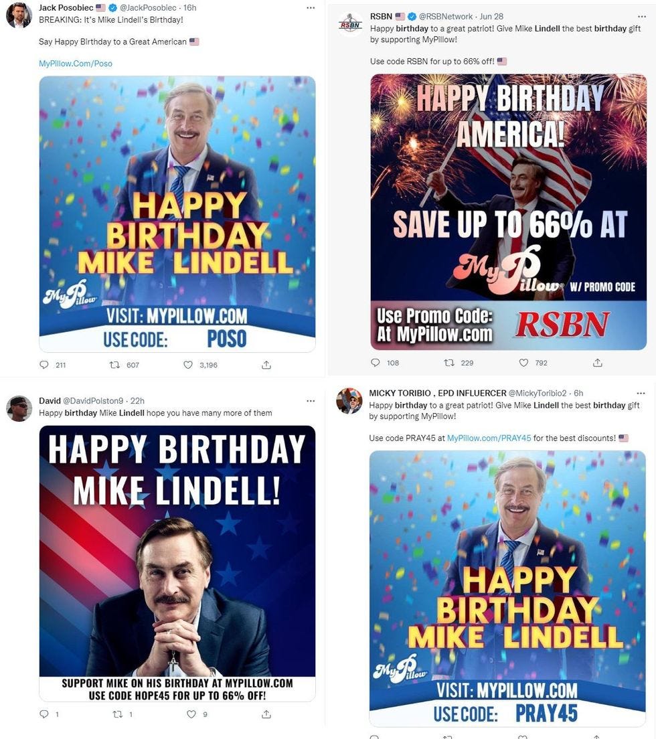Image resolution: width=656 pixels, height=739 pixels.
Task: Share David's tweet using the share icon
Action: pos(266,714)
